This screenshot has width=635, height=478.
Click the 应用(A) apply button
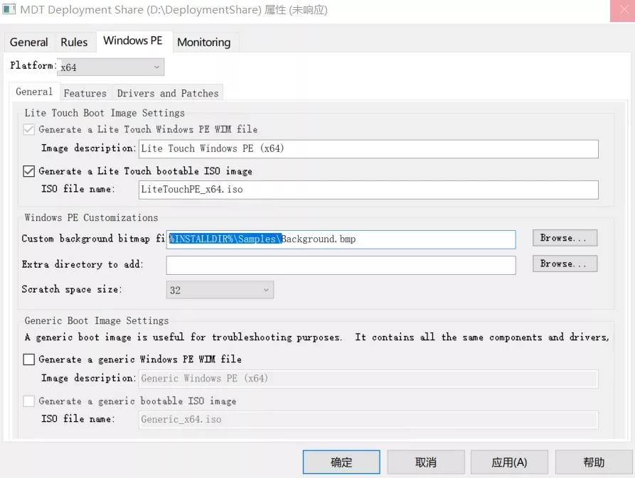tap(509, 462)
